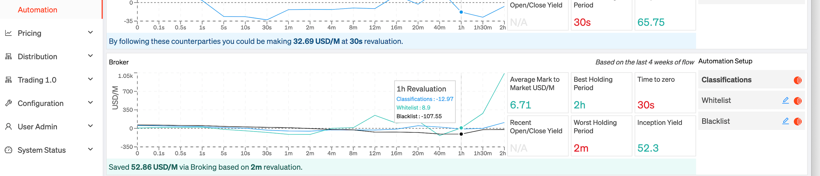Open the Trading 1.0 sidebar section
The image size is (820, 176).
point(51,80)
